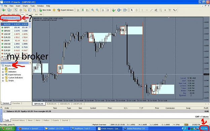Image resolution: width=210 pixels, height=131 pixels.
Task: Open the Arrows tool dropdown arrow
Action: point(176,10)
